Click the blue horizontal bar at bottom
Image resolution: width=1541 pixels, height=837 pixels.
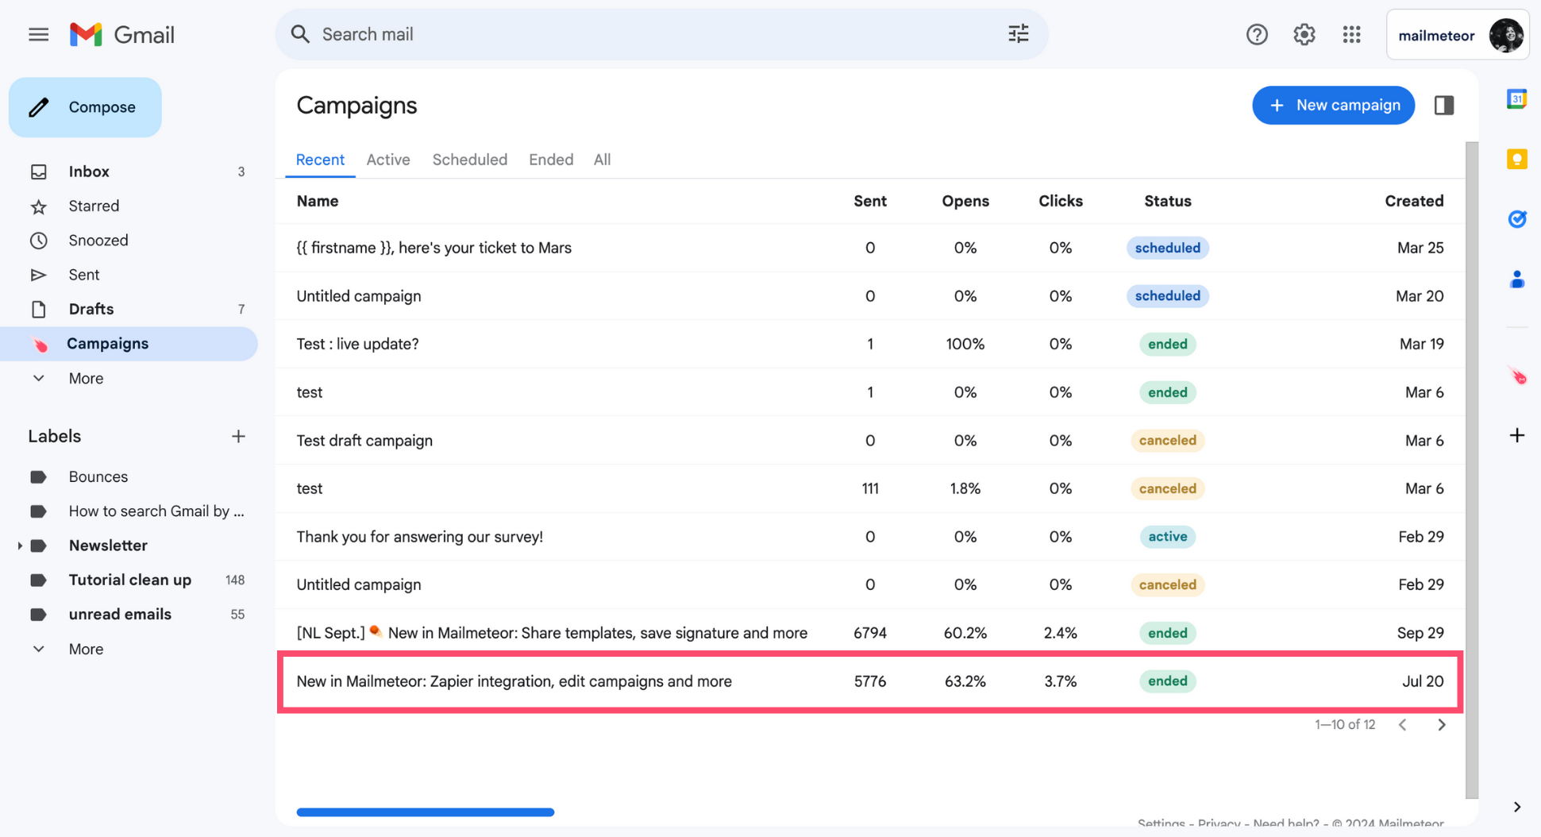(425, 812)
